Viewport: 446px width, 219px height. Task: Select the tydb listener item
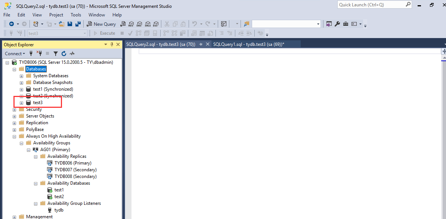(59, 210)
